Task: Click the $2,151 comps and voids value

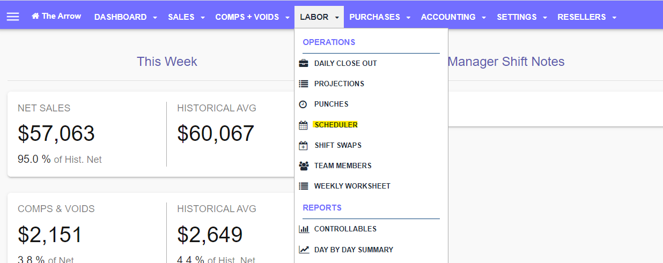Action: point(50,235)
